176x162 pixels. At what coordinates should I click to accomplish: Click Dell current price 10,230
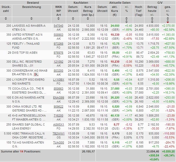(115, 62)
